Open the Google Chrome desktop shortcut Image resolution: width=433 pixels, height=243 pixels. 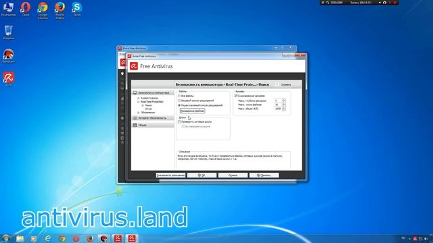[43, 11]
